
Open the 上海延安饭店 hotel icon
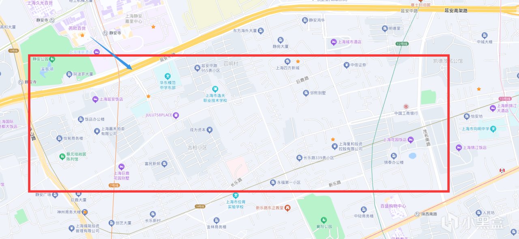click(96, 99)
